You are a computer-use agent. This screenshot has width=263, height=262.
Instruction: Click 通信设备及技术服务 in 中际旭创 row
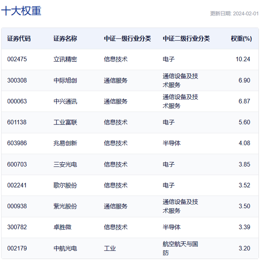(x=180, y=80)
